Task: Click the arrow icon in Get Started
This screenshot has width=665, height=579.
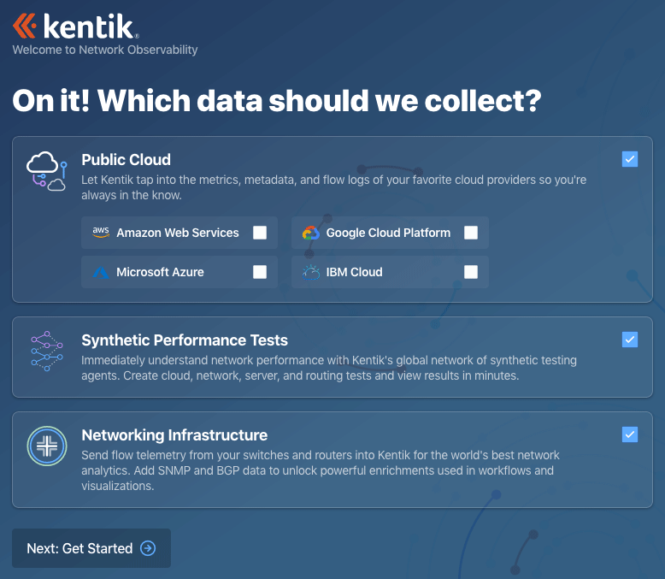Action: [148, 548]
